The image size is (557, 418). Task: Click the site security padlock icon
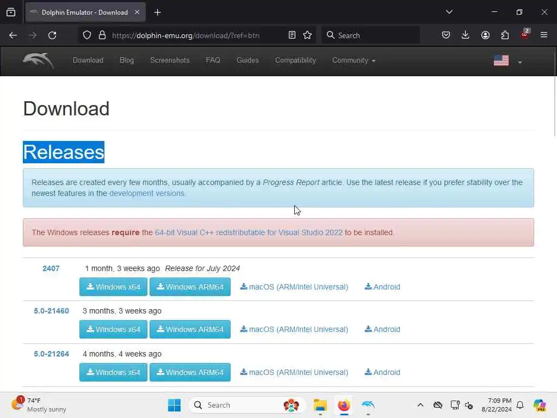click(102, 35)
